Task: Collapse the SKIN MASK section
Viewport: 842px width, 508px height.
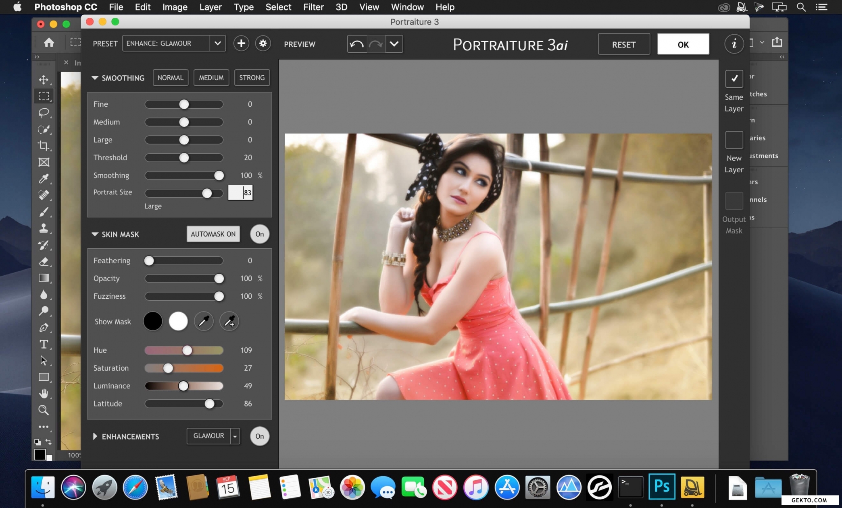Action: pyautogui.click(x=95, y=234)
